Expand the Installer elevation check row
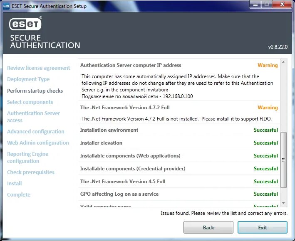Viewport: 295px width, 241px height. point(179,143)
